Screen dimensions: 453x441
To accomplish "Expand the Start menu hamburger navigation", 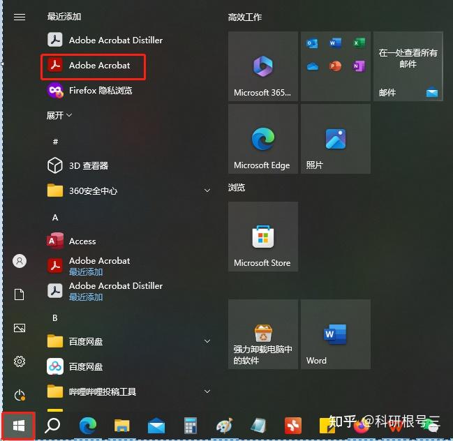I will [x=20, y=17].
